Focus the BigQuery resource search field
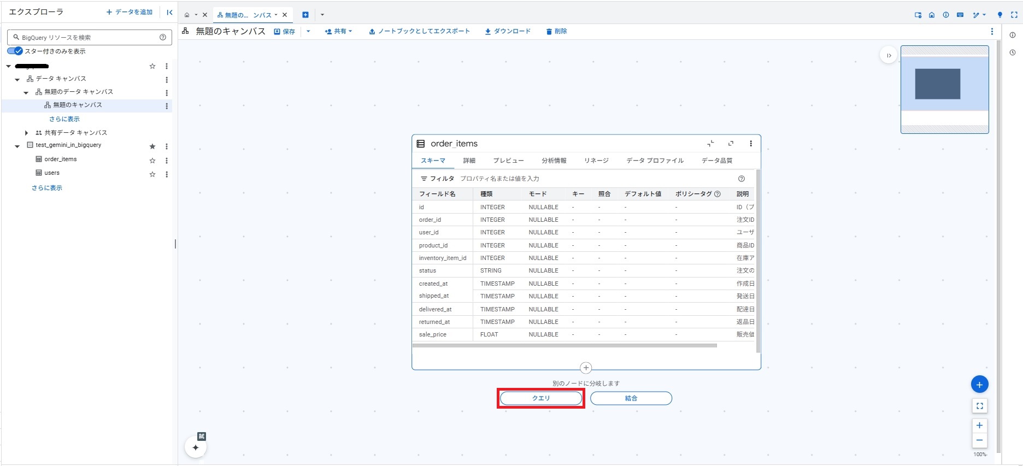 point(87,38)
